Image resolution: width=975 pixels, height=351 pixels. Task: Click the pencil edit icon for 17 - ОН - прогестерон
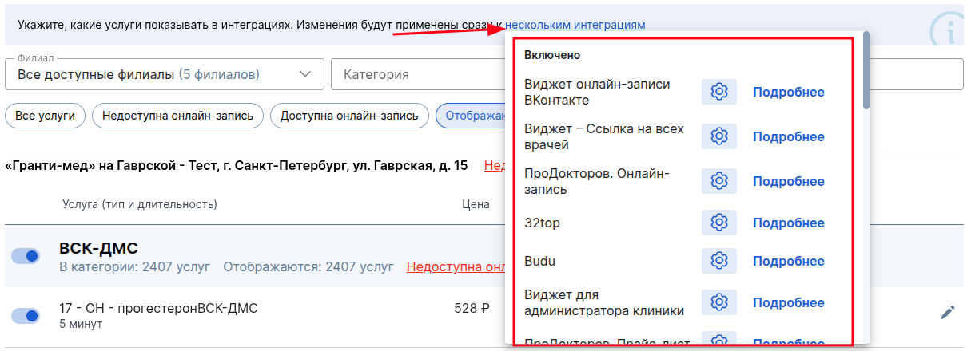click(x=948, y=313)
